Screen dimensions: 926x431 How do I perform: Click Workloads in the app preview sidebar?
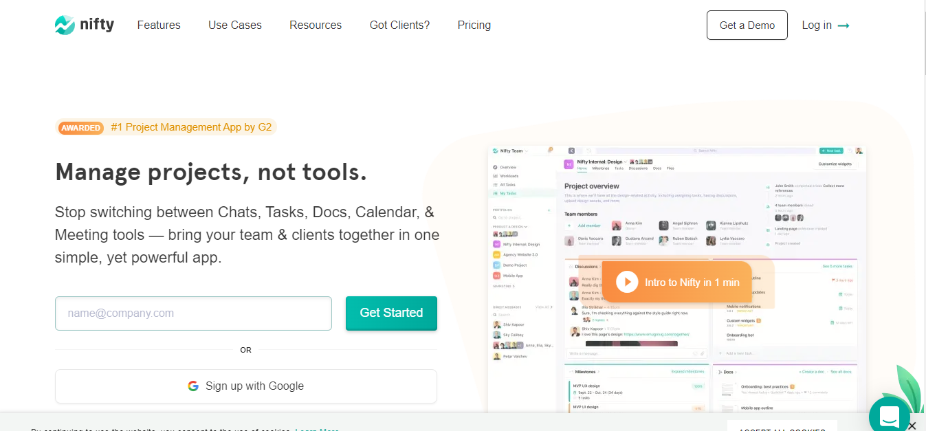[x=506, y=176]
